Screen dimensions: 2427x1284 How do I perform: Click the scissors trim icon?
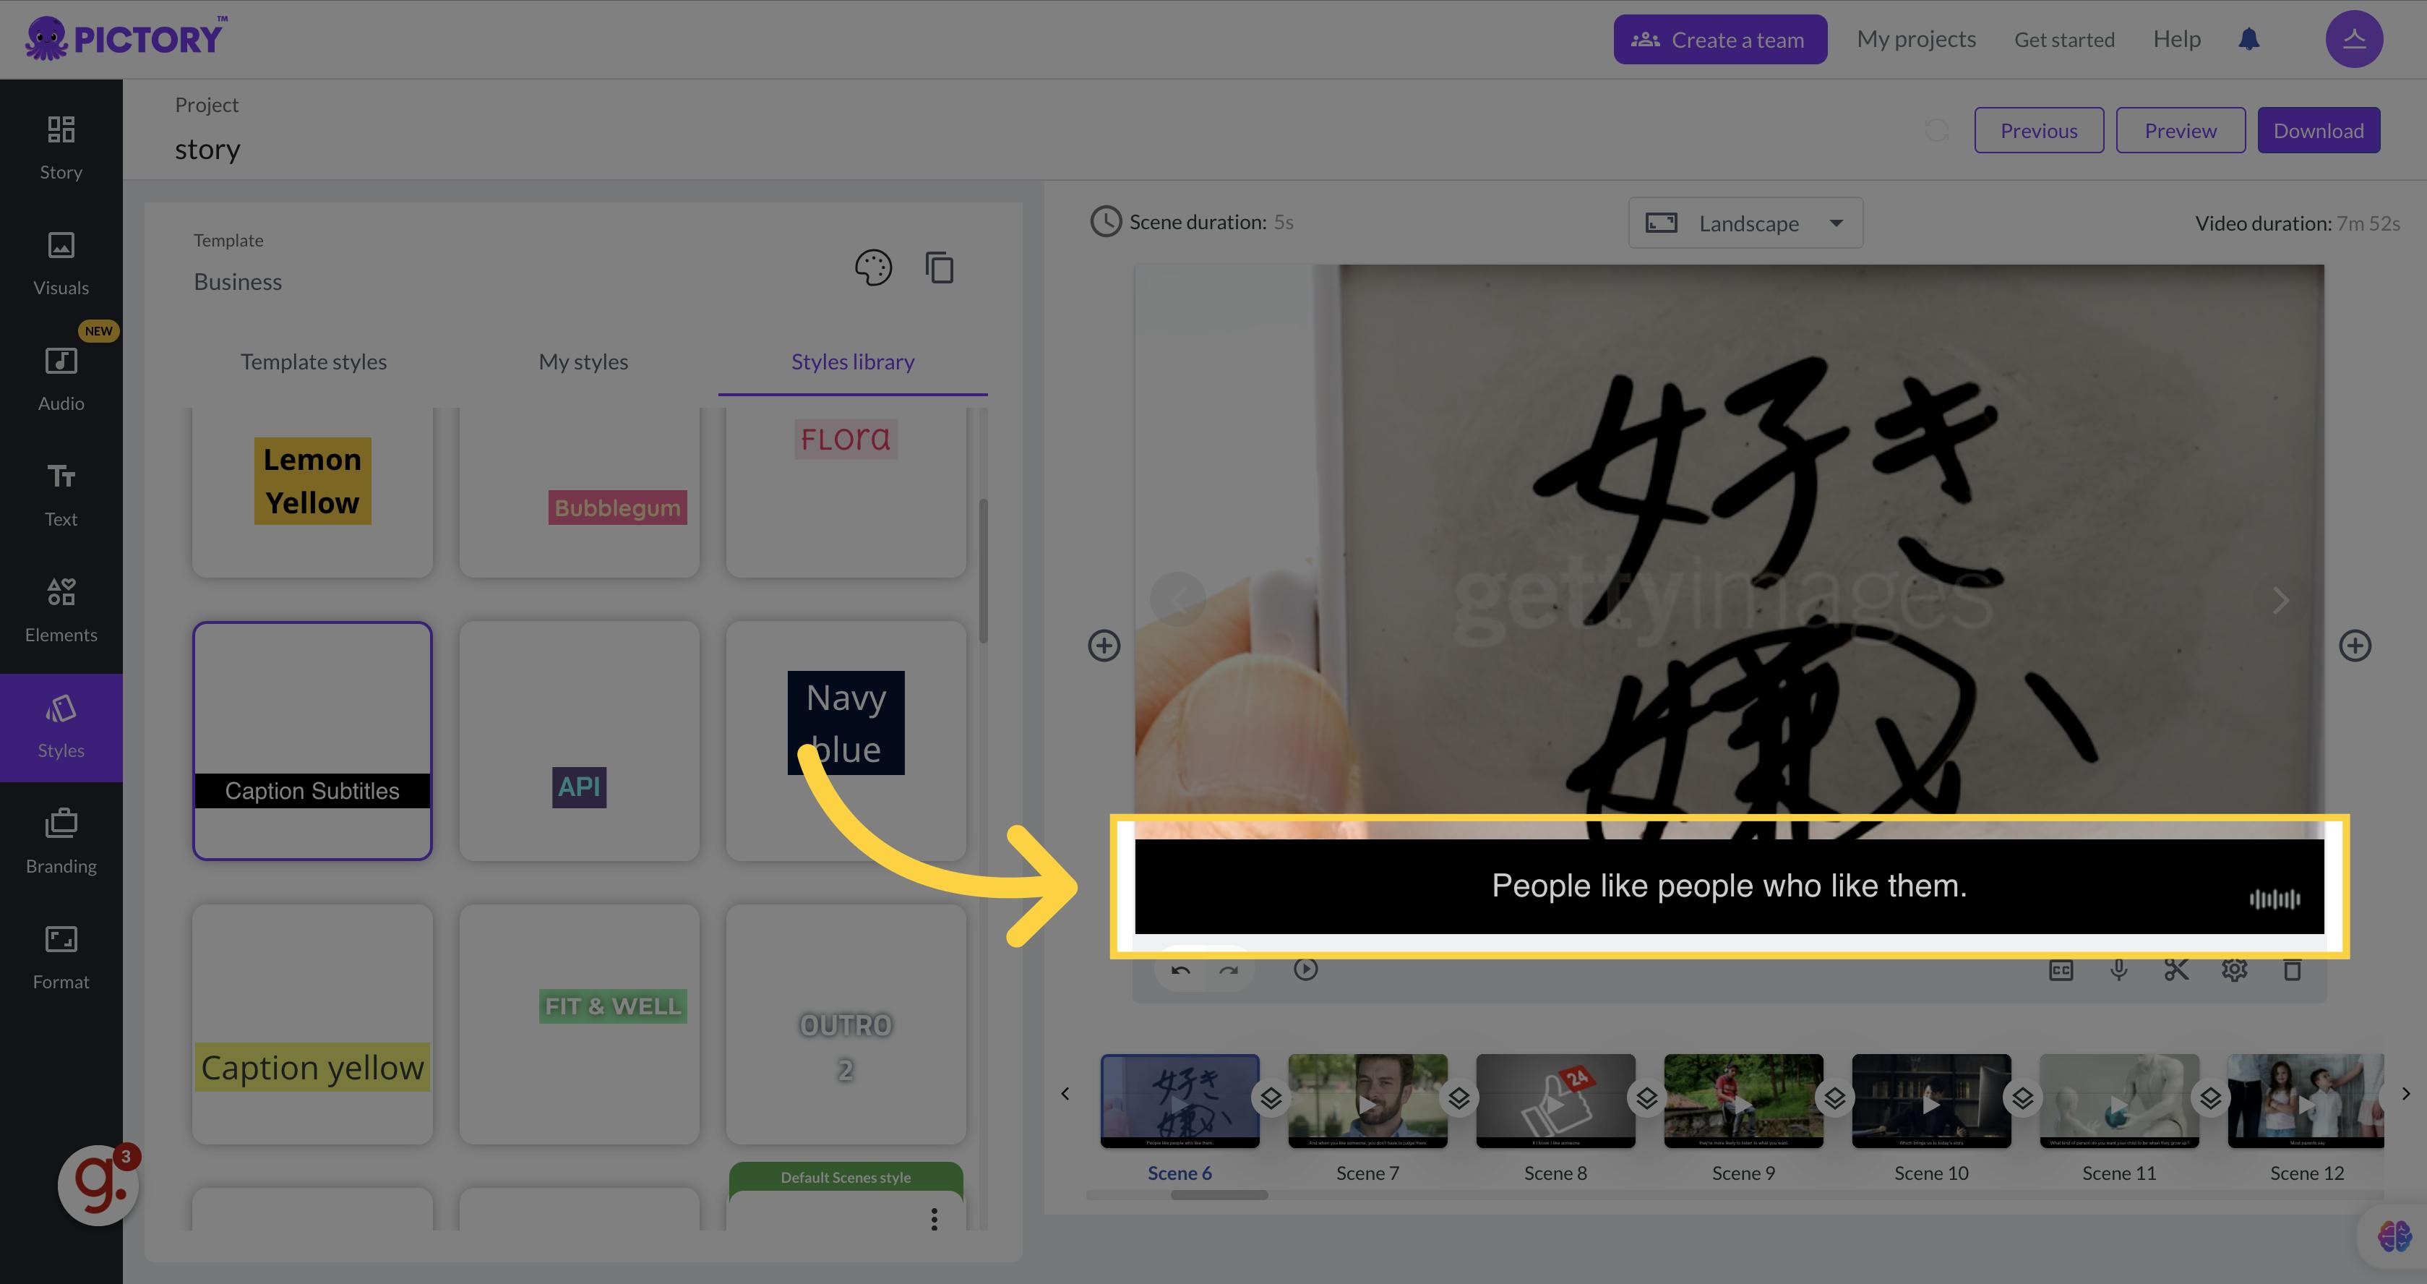coord(2176,970)
